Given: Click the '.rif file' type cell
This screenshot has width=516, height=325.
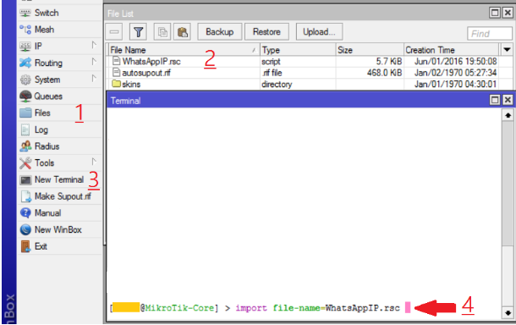Looking at the screenshot, I should tap(272, 73).
